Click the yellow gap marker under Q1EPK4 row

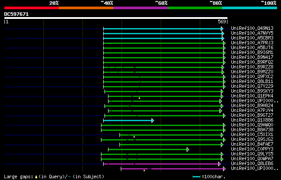(x=139, y=98)
